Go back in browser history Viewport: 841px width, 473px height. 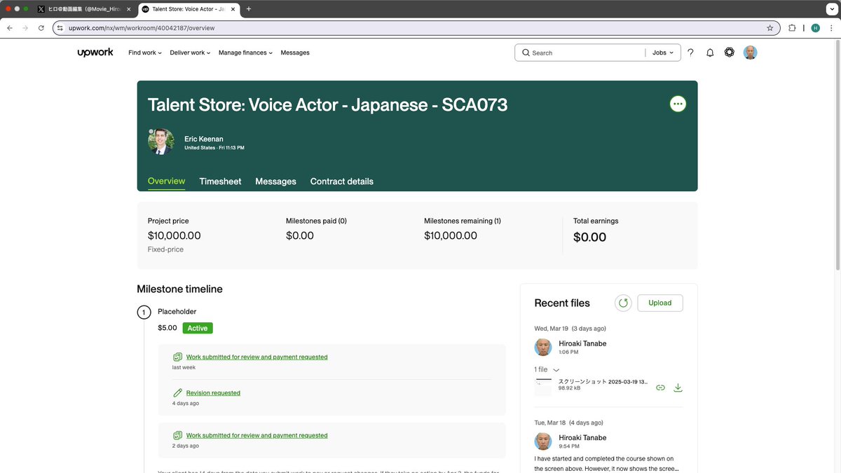coord(10,28)
